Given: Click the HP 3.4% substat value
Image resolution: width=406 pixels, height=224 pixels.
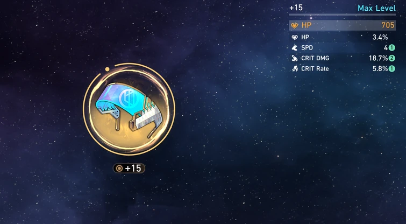Looking at the screenshot, I should [380, 37].
